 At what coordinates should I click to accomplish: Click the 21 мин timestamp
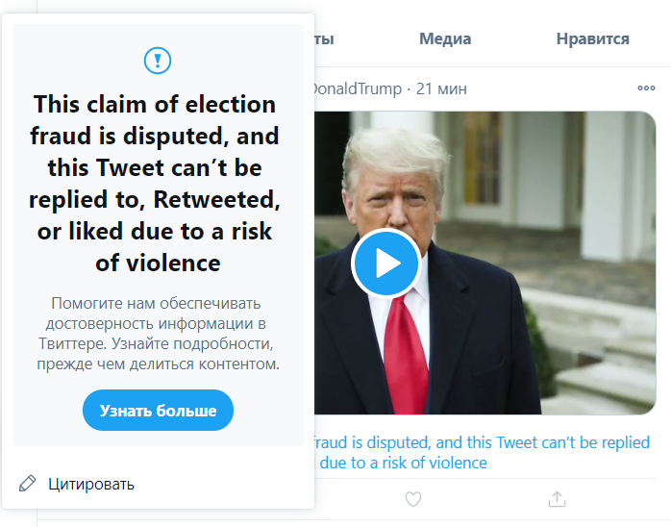[x=441, y=88]
